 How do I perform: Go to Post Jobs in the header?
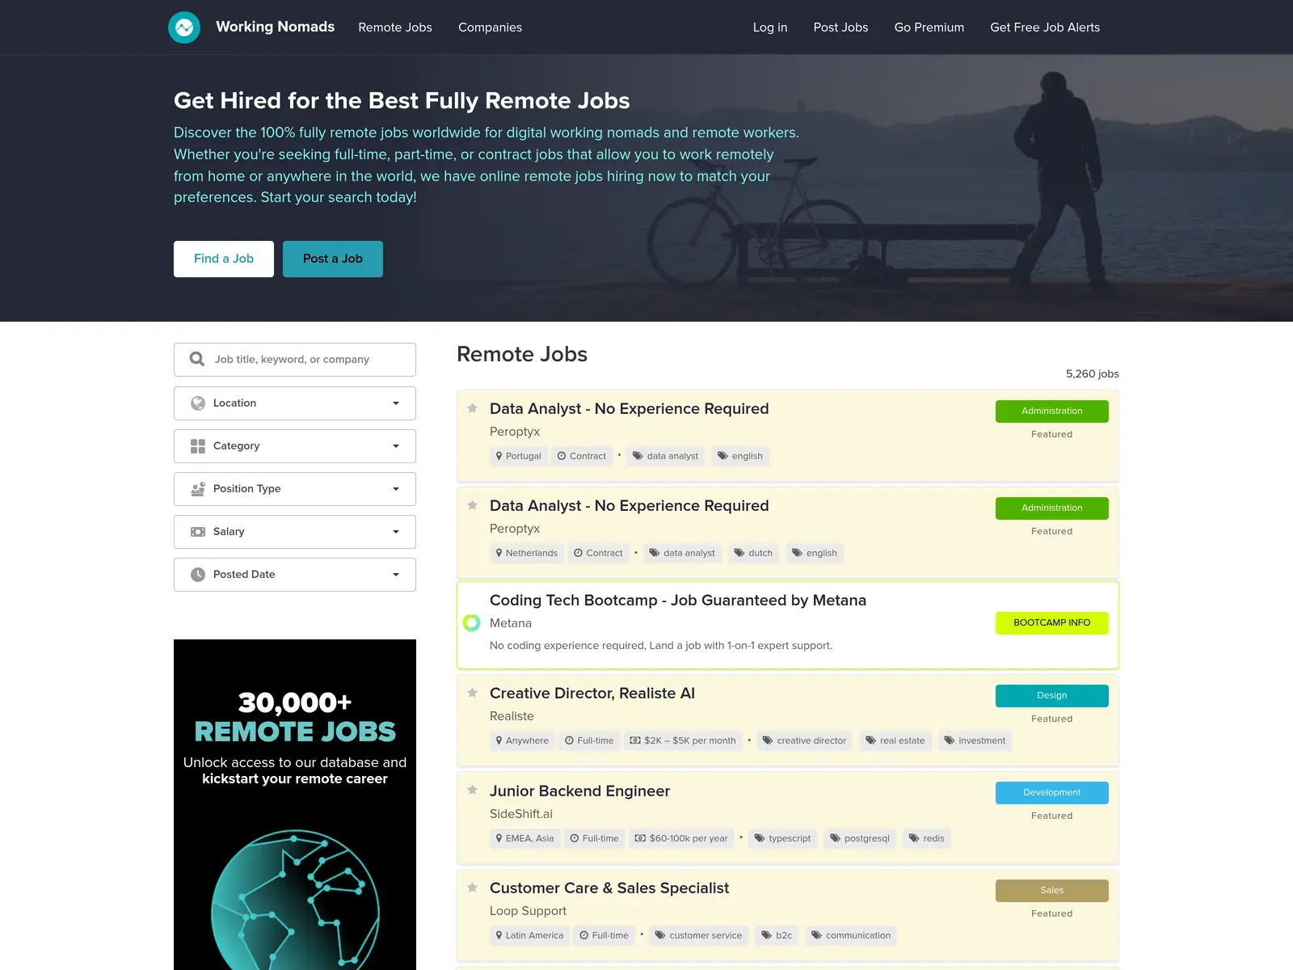click(840, 27)
